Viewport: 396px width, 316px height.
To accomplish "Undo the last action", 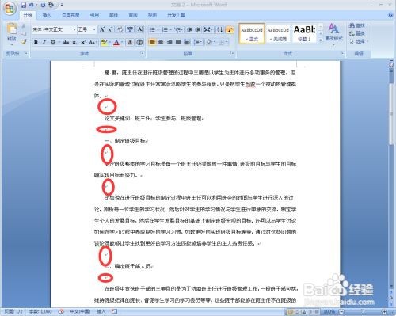I will [x=32, y=5].
